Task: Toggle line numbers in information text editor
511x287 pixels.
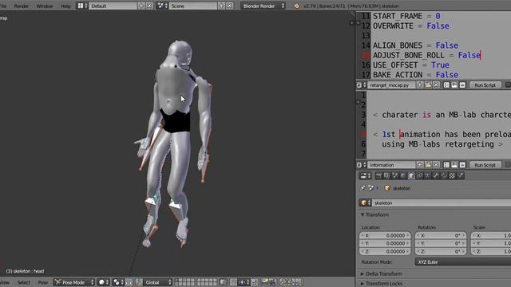Action: pos(446,165)
